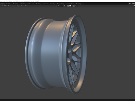Viewport: 135px width, 101px height.
Task: Open the Modeling workspace tab
Action: (x=9, y=4)
